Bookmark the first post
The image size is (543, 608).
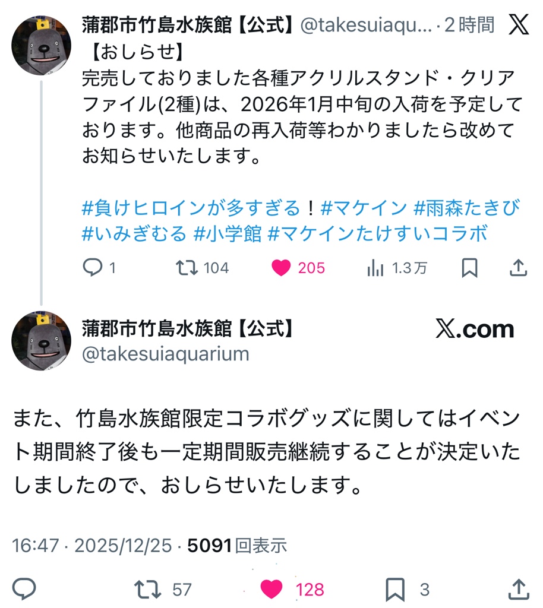[x=469, y=268]
